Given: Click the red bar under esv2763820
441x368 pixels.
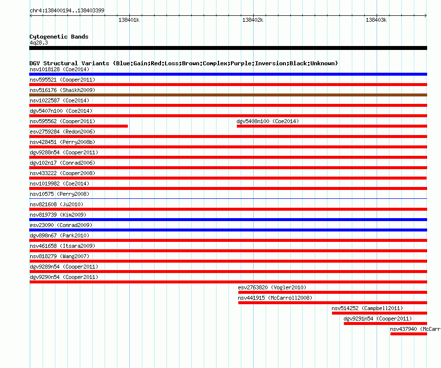Looking at the screenshot, I should pyautogui.click(x=332, y=292).
